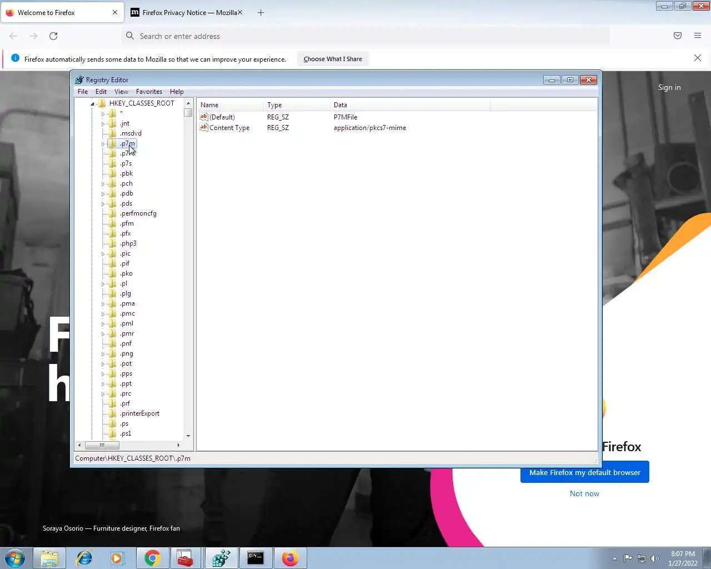Click Make Firefox my default browser
Viewport: 711px width, 569px height.
585,472
